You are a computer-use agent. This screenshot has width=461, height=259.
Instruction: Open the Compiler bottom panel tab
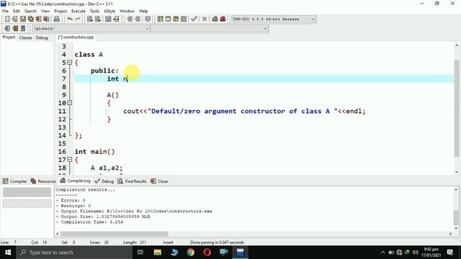(14, 181)
